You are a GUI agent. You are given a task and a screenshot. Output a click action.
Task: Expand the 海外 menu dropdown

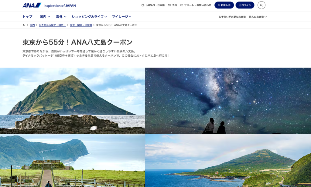click(x=61, y=17)
